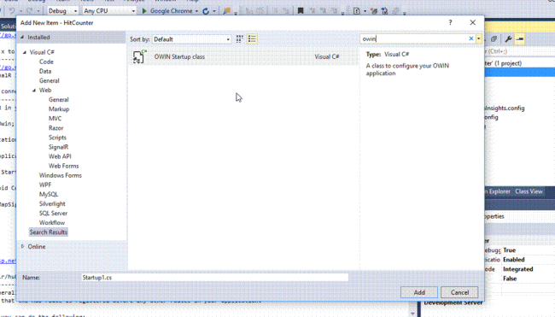The width and height of the screenshot is (555, 317).
Task: Click the green Start debugging arrow
Action: [x=144, y=11]
